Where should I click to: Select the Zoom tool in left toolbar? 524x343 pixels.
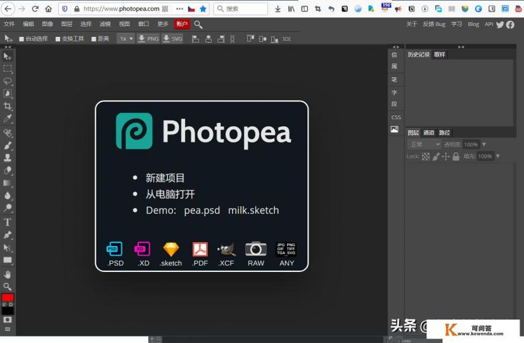[8, 287]
